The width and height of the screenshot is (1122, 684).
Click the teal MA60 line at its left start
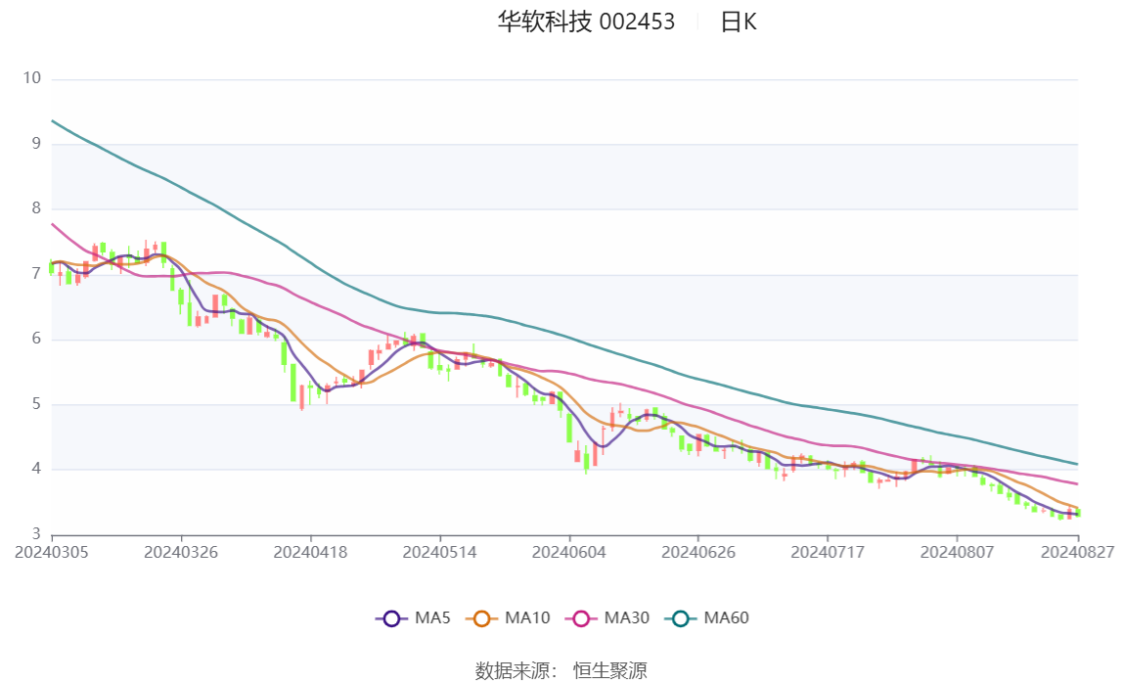click(53, 121)
